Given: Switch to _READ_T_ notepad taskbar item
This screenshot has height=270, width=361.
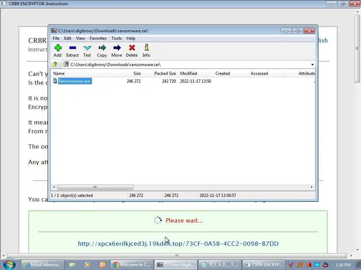Looking at the screenshot, I should [220, 265].
